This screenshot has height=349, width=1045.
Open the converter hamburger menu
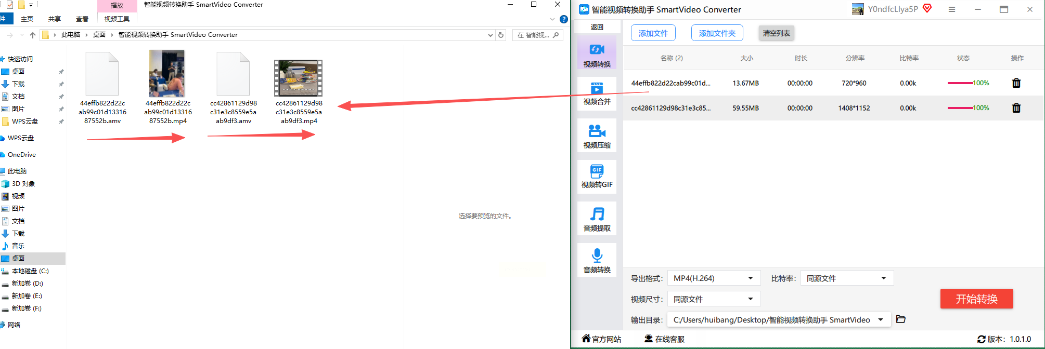pos(951,9)
